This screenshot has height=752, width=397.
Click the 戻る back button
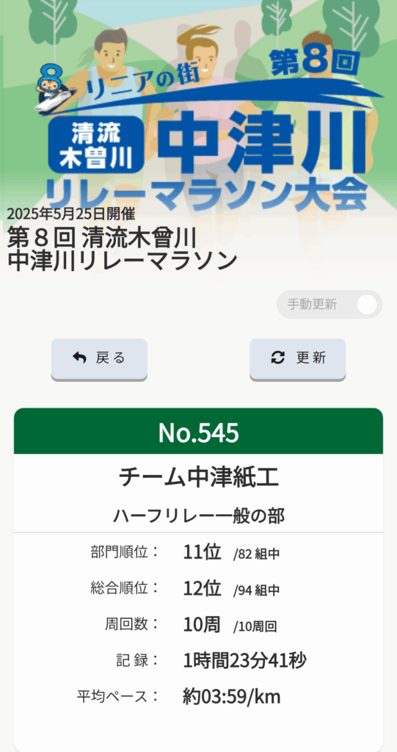(x=99, y=358)
